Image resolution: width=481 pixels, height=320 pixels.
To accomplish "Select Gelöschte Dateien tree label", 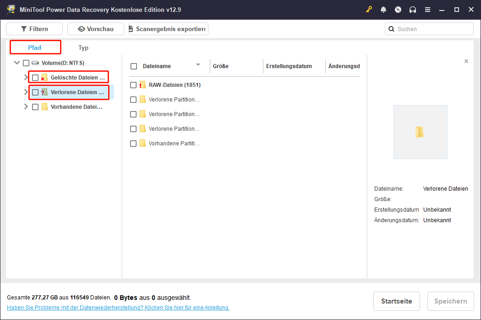I will click(x=77, y=77).
